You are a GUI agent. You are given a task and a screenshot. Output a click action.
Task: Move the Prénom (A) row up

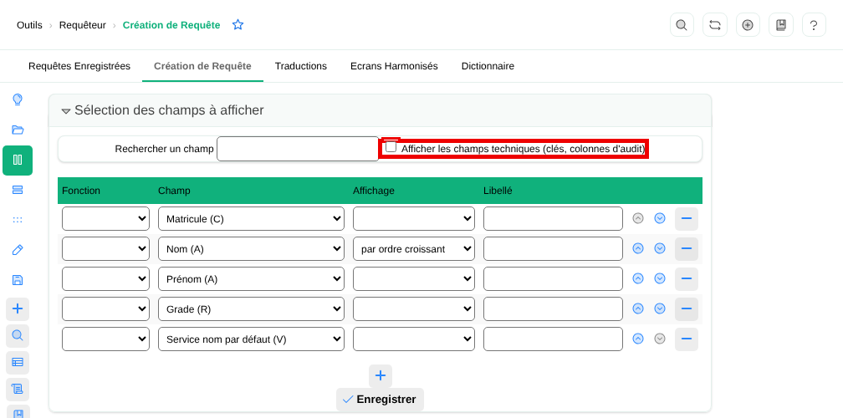[x=638, y=279]
